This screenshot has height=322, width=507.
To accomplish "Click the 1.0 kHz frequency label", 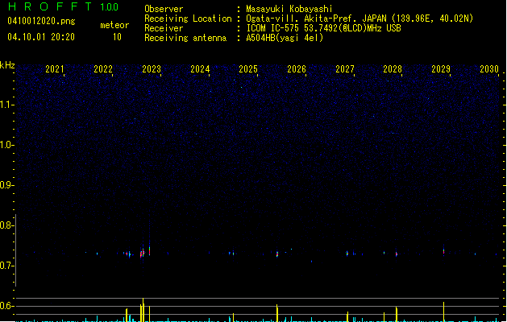I will [x=6, y=145].
